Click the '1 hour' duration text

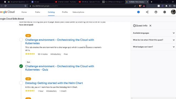(40, 91)
